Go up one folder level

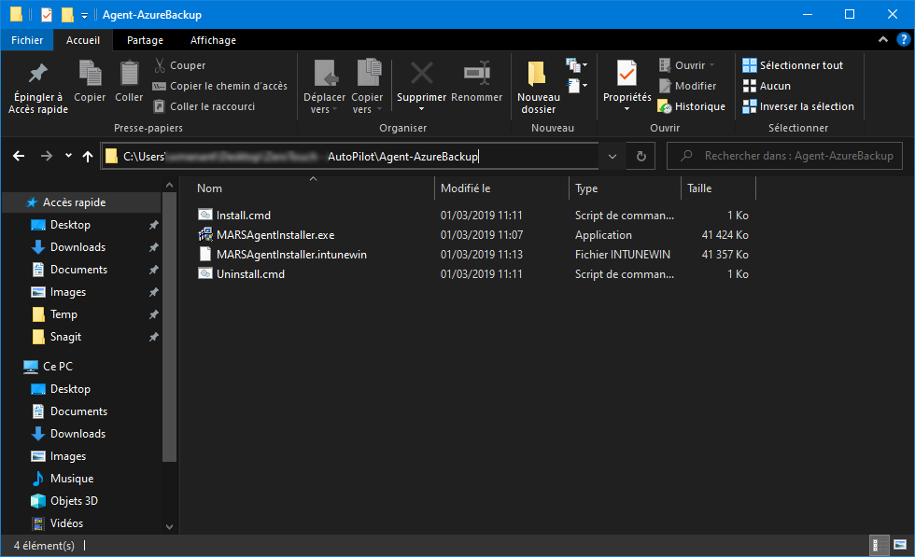(88, 156)
